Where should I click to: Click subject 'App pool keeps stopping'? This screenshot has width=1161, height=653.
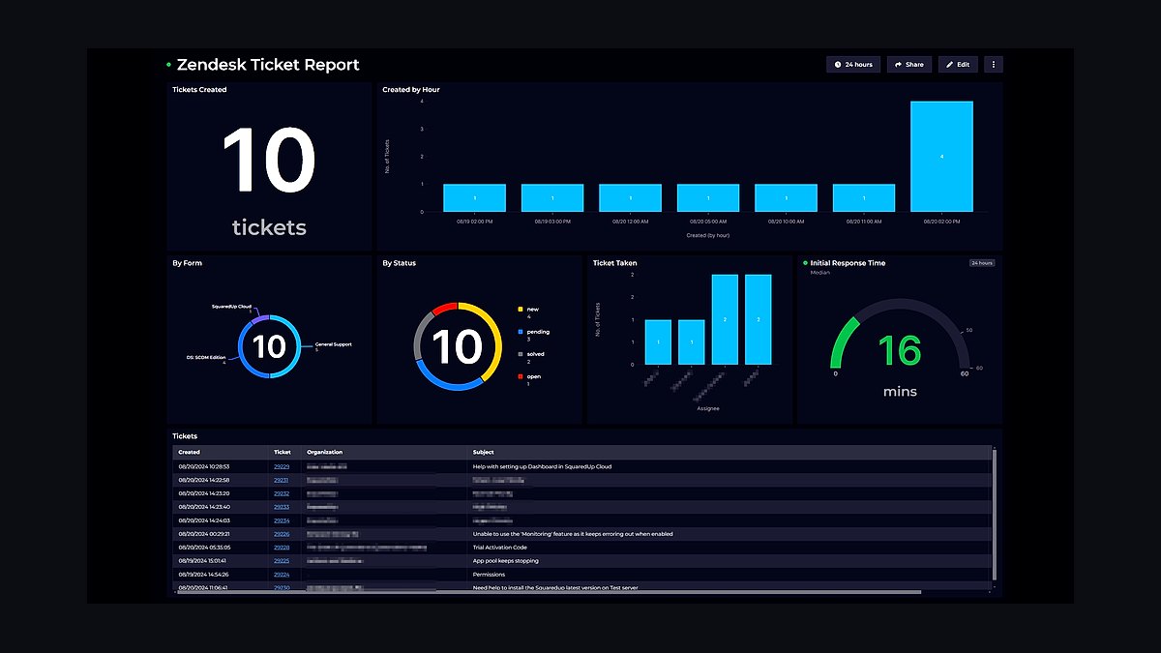506,561
